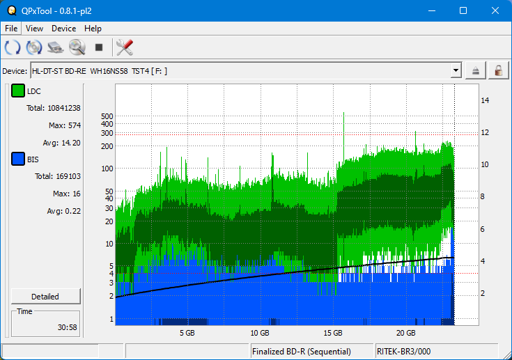Maximize the QPxTool window
Screen dimensions: 512x360
[x=463, y=10]
